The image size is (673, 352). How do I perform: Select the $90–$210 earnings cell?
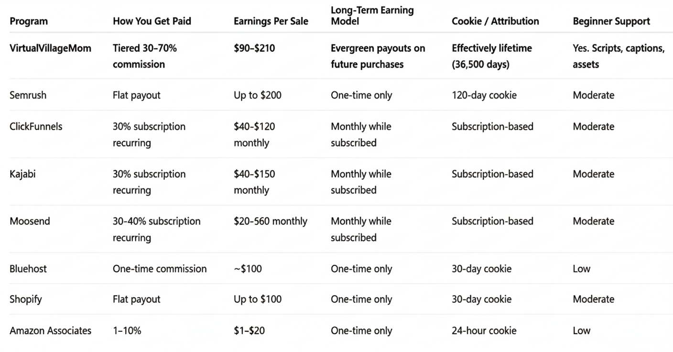click(x=254, y=48)
